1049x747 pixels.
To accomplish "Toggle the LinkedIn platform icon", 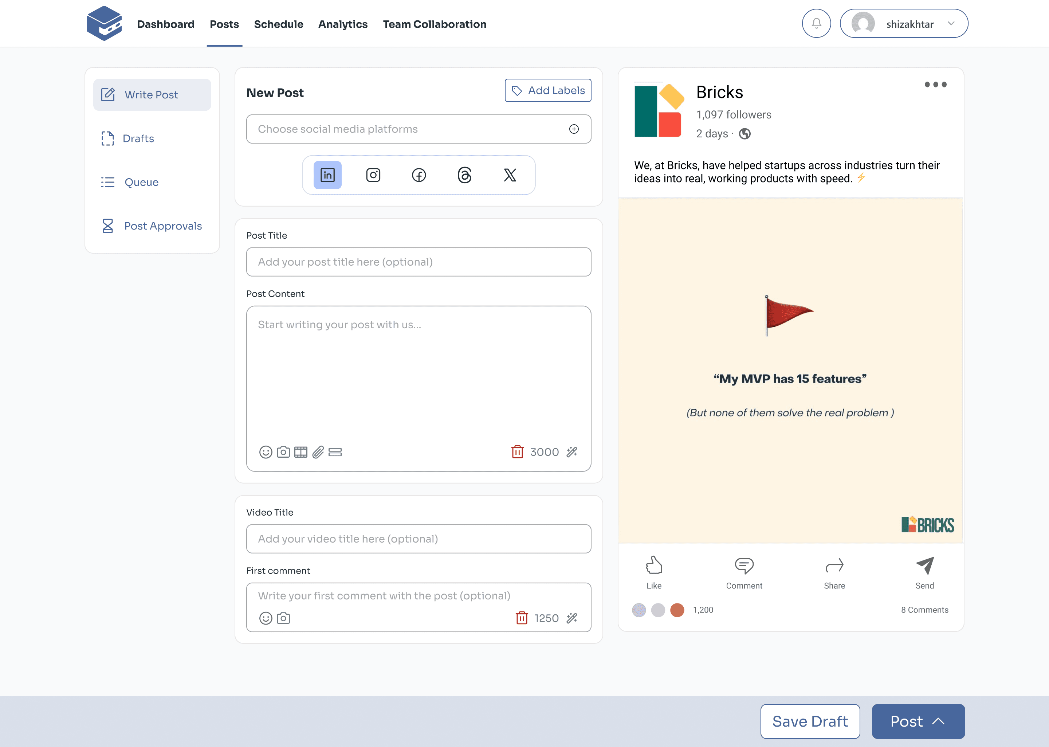I will 327,175.
